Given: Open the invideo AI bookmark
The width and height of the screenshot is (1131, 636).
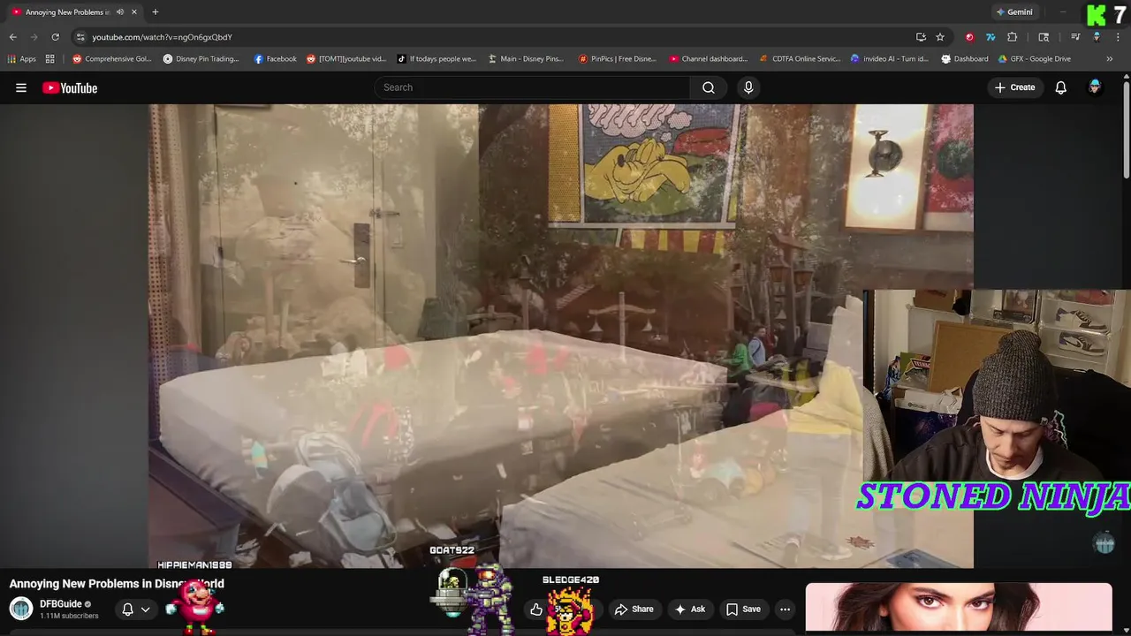Looking at the screenshot, I should point(890,59).
